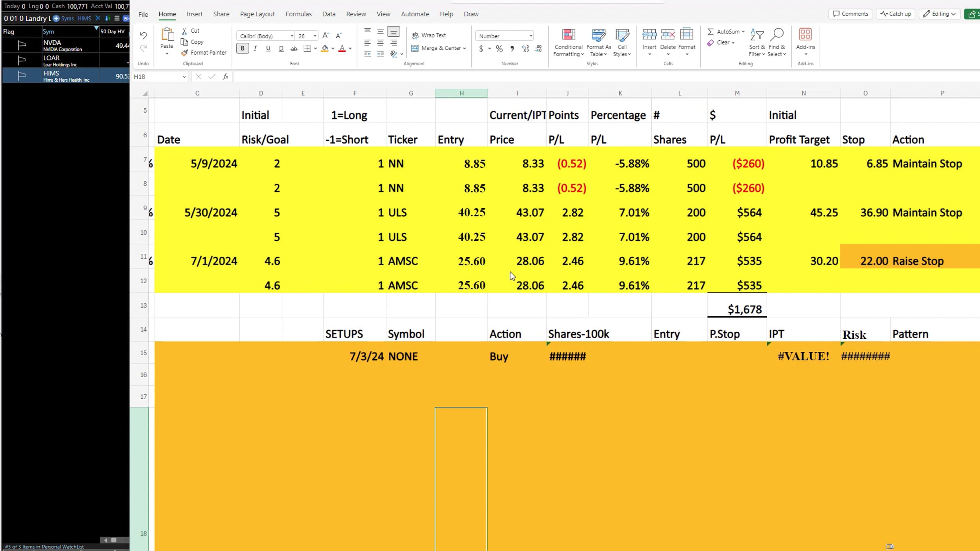Screen dimensions: 980x551
Task: Open the hamburger menu in the watchlist toolbar
Action: [117, 18]
